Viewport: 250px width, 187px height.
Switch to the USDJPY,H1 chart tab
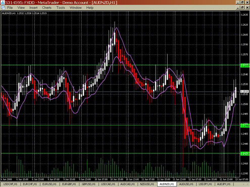click(206, 184)
